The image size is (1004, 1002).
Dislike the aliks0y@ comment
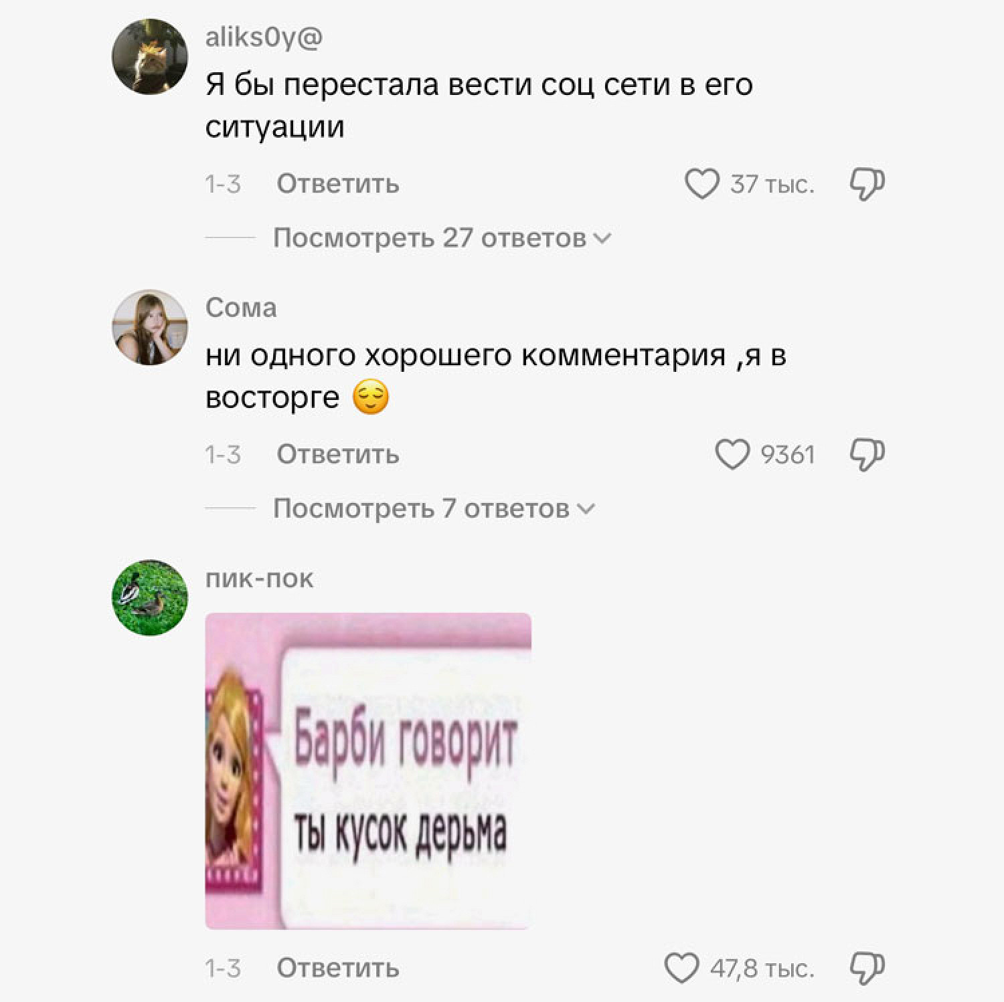(867, 184)
